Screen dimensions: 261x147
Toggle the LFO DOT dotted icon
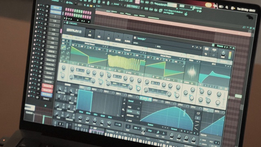pos(164,134)
